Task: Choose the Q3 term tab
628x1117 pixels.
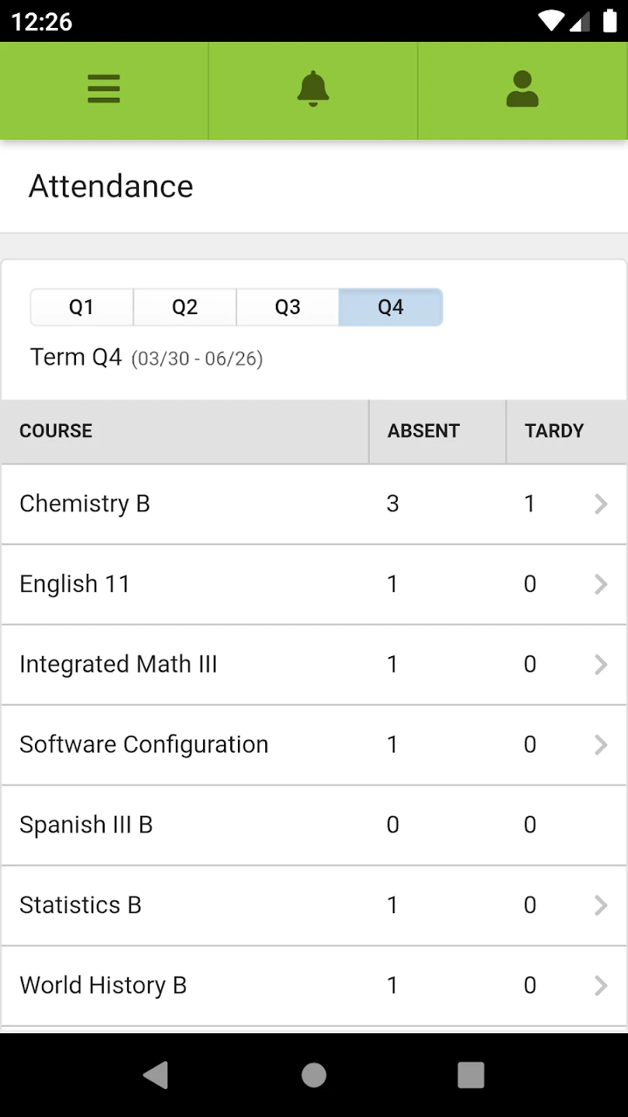Action: [x=288, y=307]
